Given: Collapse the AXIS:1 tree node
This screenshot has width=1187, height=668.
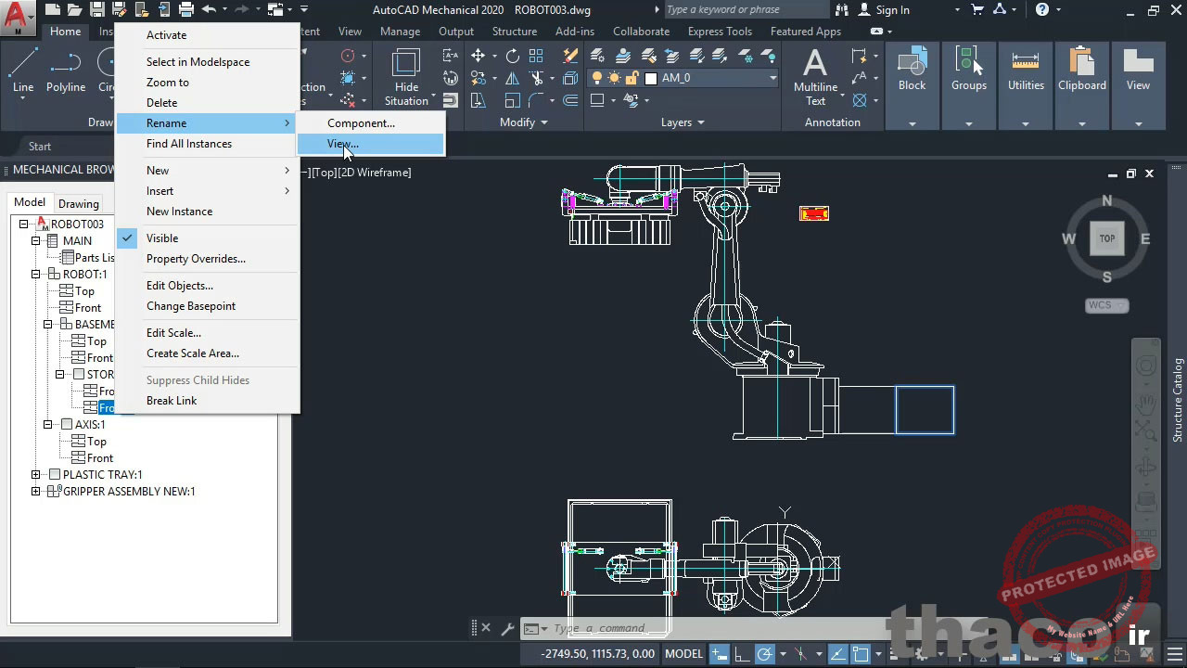Looking at the screenshot, I should [48, 424].
